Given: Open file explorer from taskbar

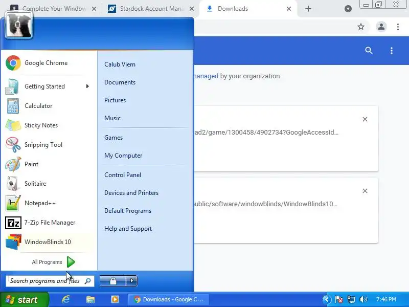Looking at the screenshot, I should pos(90,299).
